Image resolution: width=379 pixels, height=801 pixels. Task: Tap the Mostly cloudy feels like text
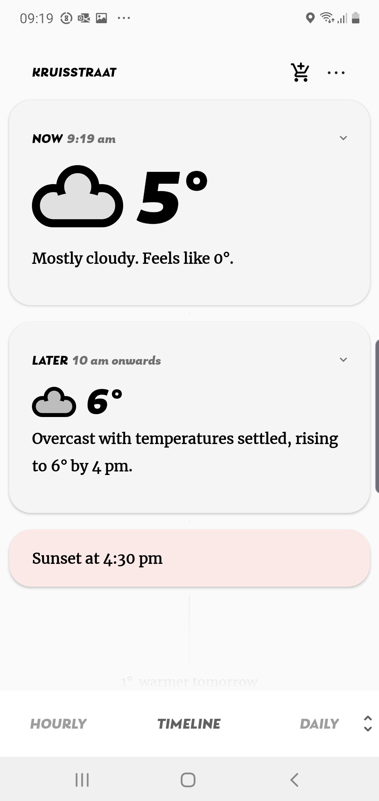click(x=133, y=259)
